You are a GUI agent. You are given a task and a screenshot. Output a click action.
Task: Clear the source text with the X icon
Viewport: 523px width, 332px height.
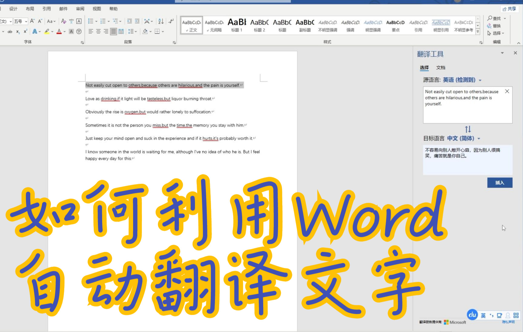[507, 91]
